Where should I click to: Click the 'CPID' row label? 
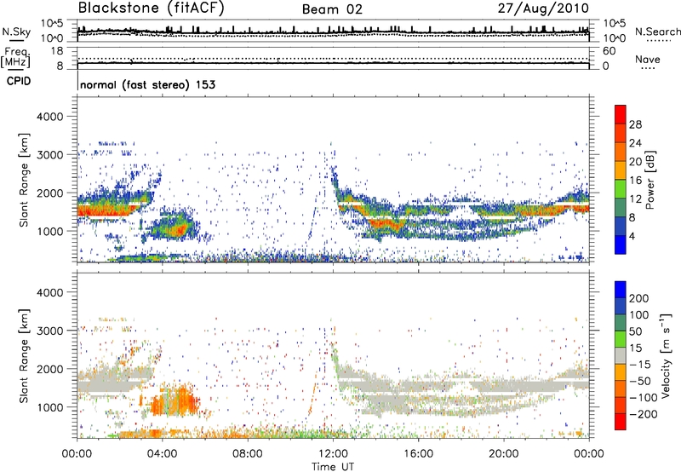pos(19,81)
